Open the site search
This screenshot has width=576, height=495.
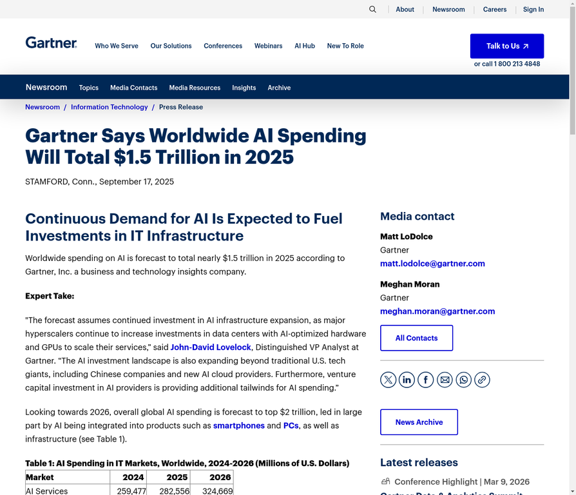pos(372,9)
